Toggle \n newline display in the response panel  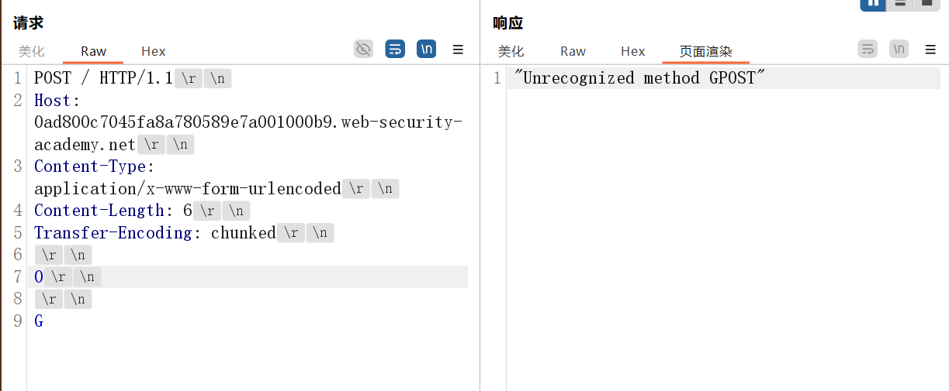click(x=899, y=50)
